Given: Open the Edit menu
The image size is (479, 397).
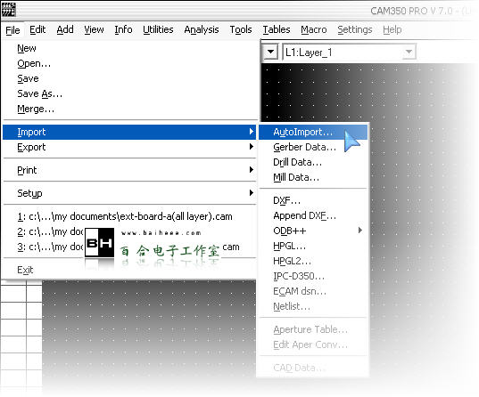Looking at the screenshot, I should 37,29.
